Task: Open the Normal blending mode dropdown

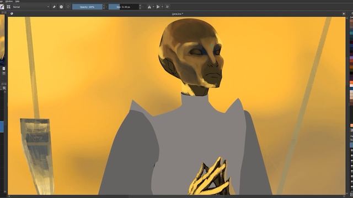Action: (31, 7)
